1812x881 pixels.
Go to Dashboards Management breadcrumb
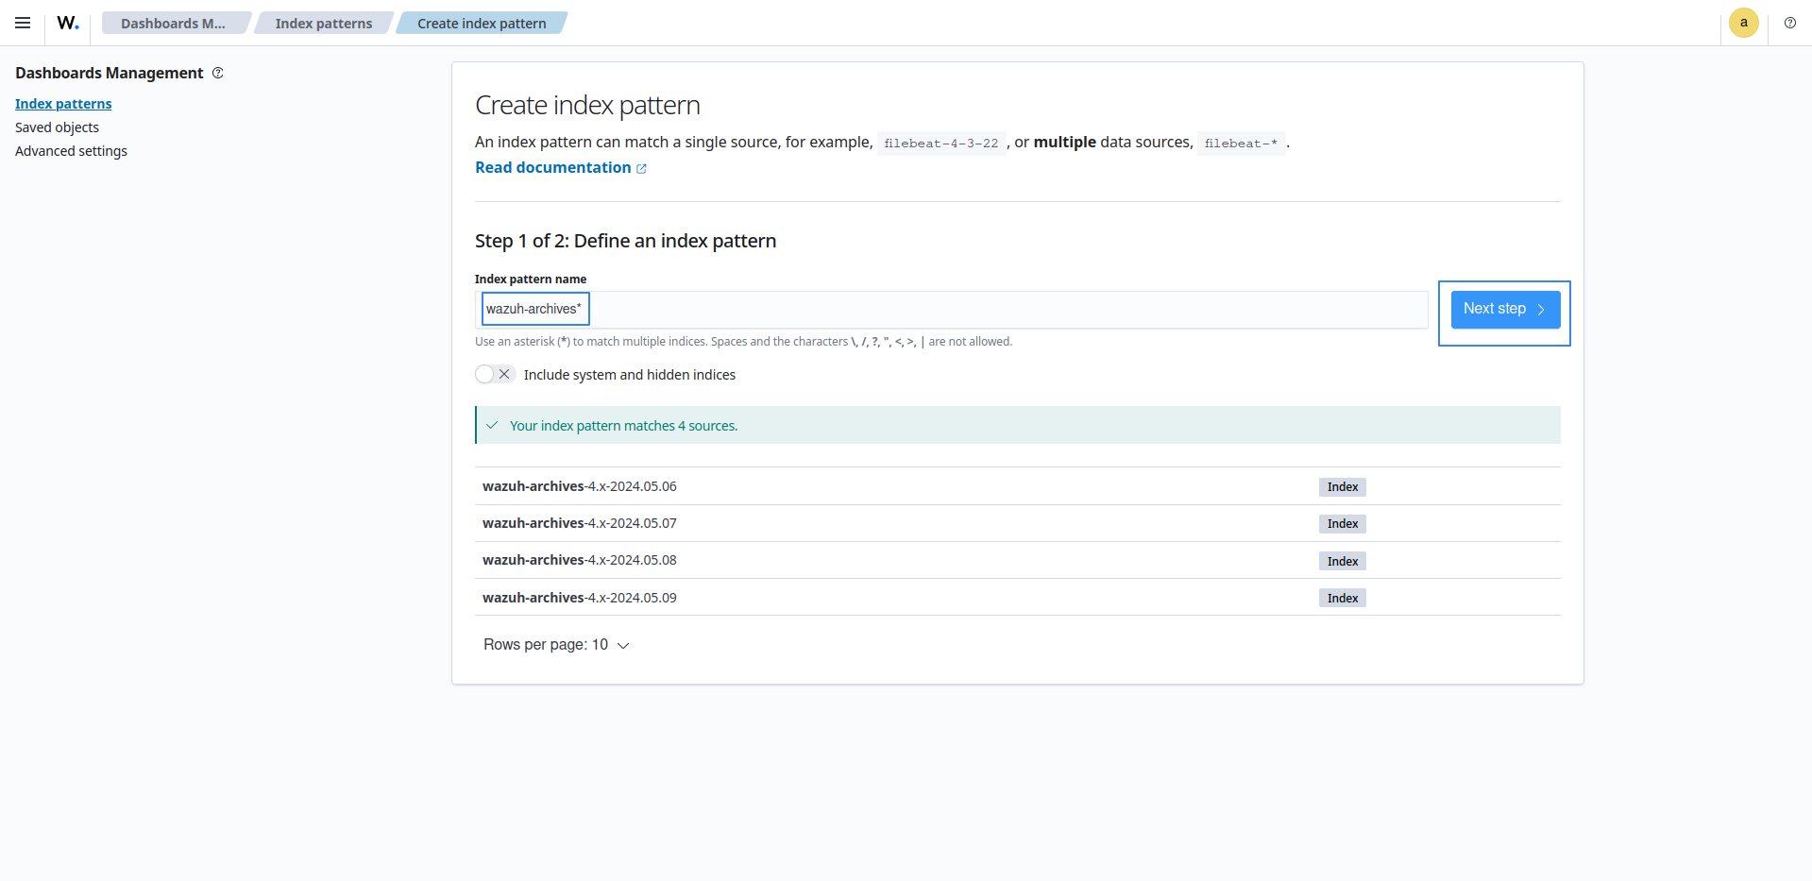[x=173, y=23]
